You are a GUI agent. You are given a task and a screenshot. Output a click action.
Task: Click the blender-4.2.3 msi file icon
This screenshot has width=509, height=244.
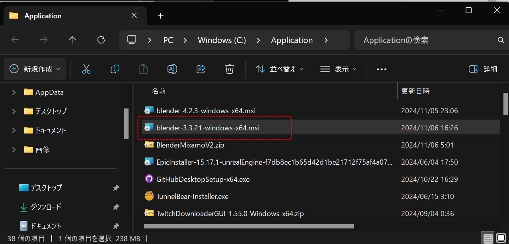point(149,110)
